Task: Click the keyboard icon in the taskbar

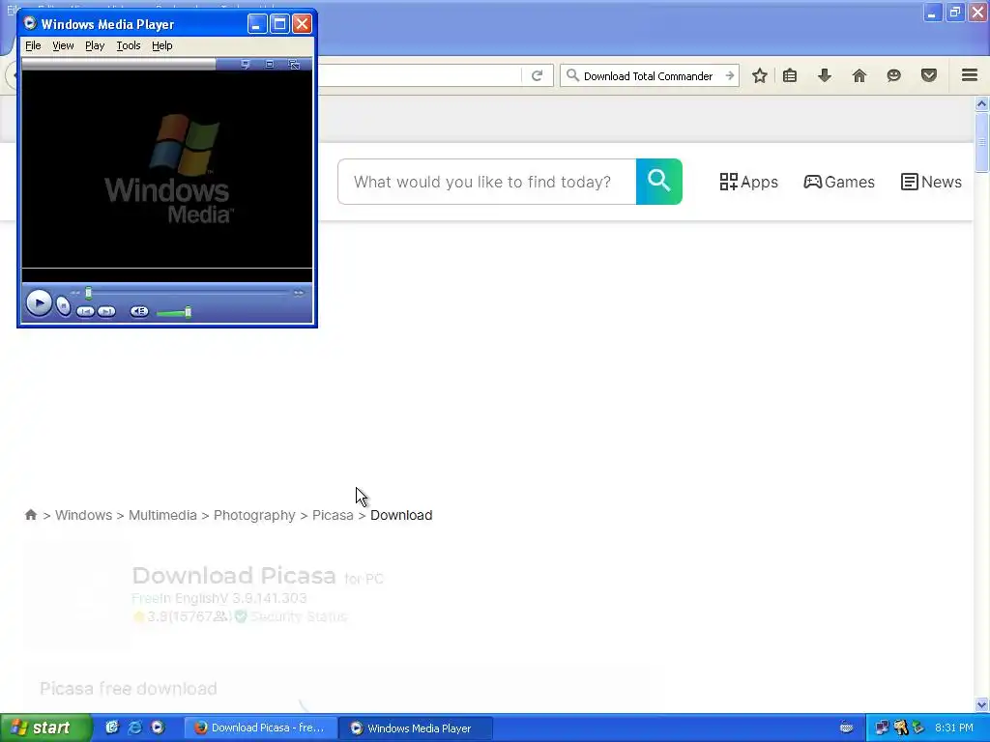Action: tap(847, 728)
